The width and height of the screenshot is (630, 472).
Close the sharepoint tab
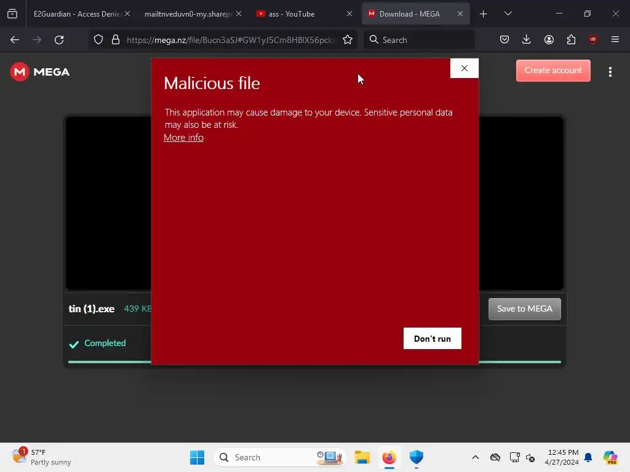(239, 14)
